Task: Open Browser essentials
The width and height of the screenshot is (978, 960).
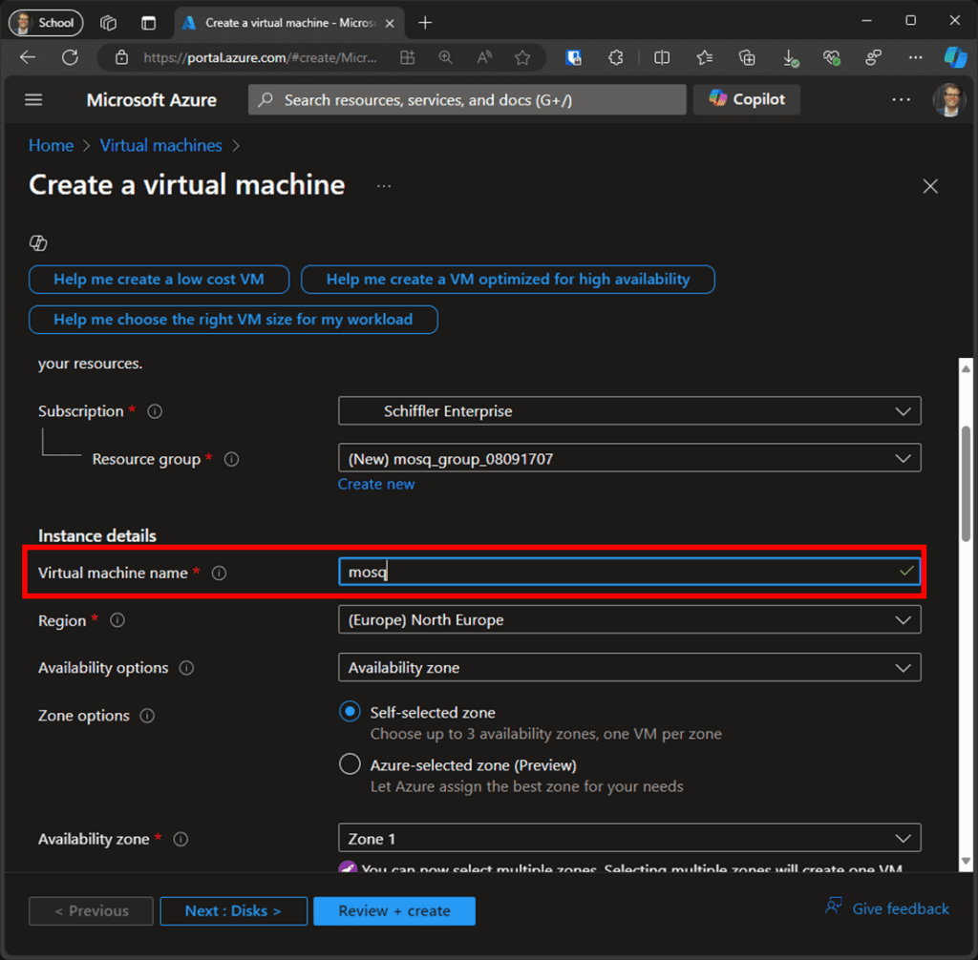Action: [832, 57]
